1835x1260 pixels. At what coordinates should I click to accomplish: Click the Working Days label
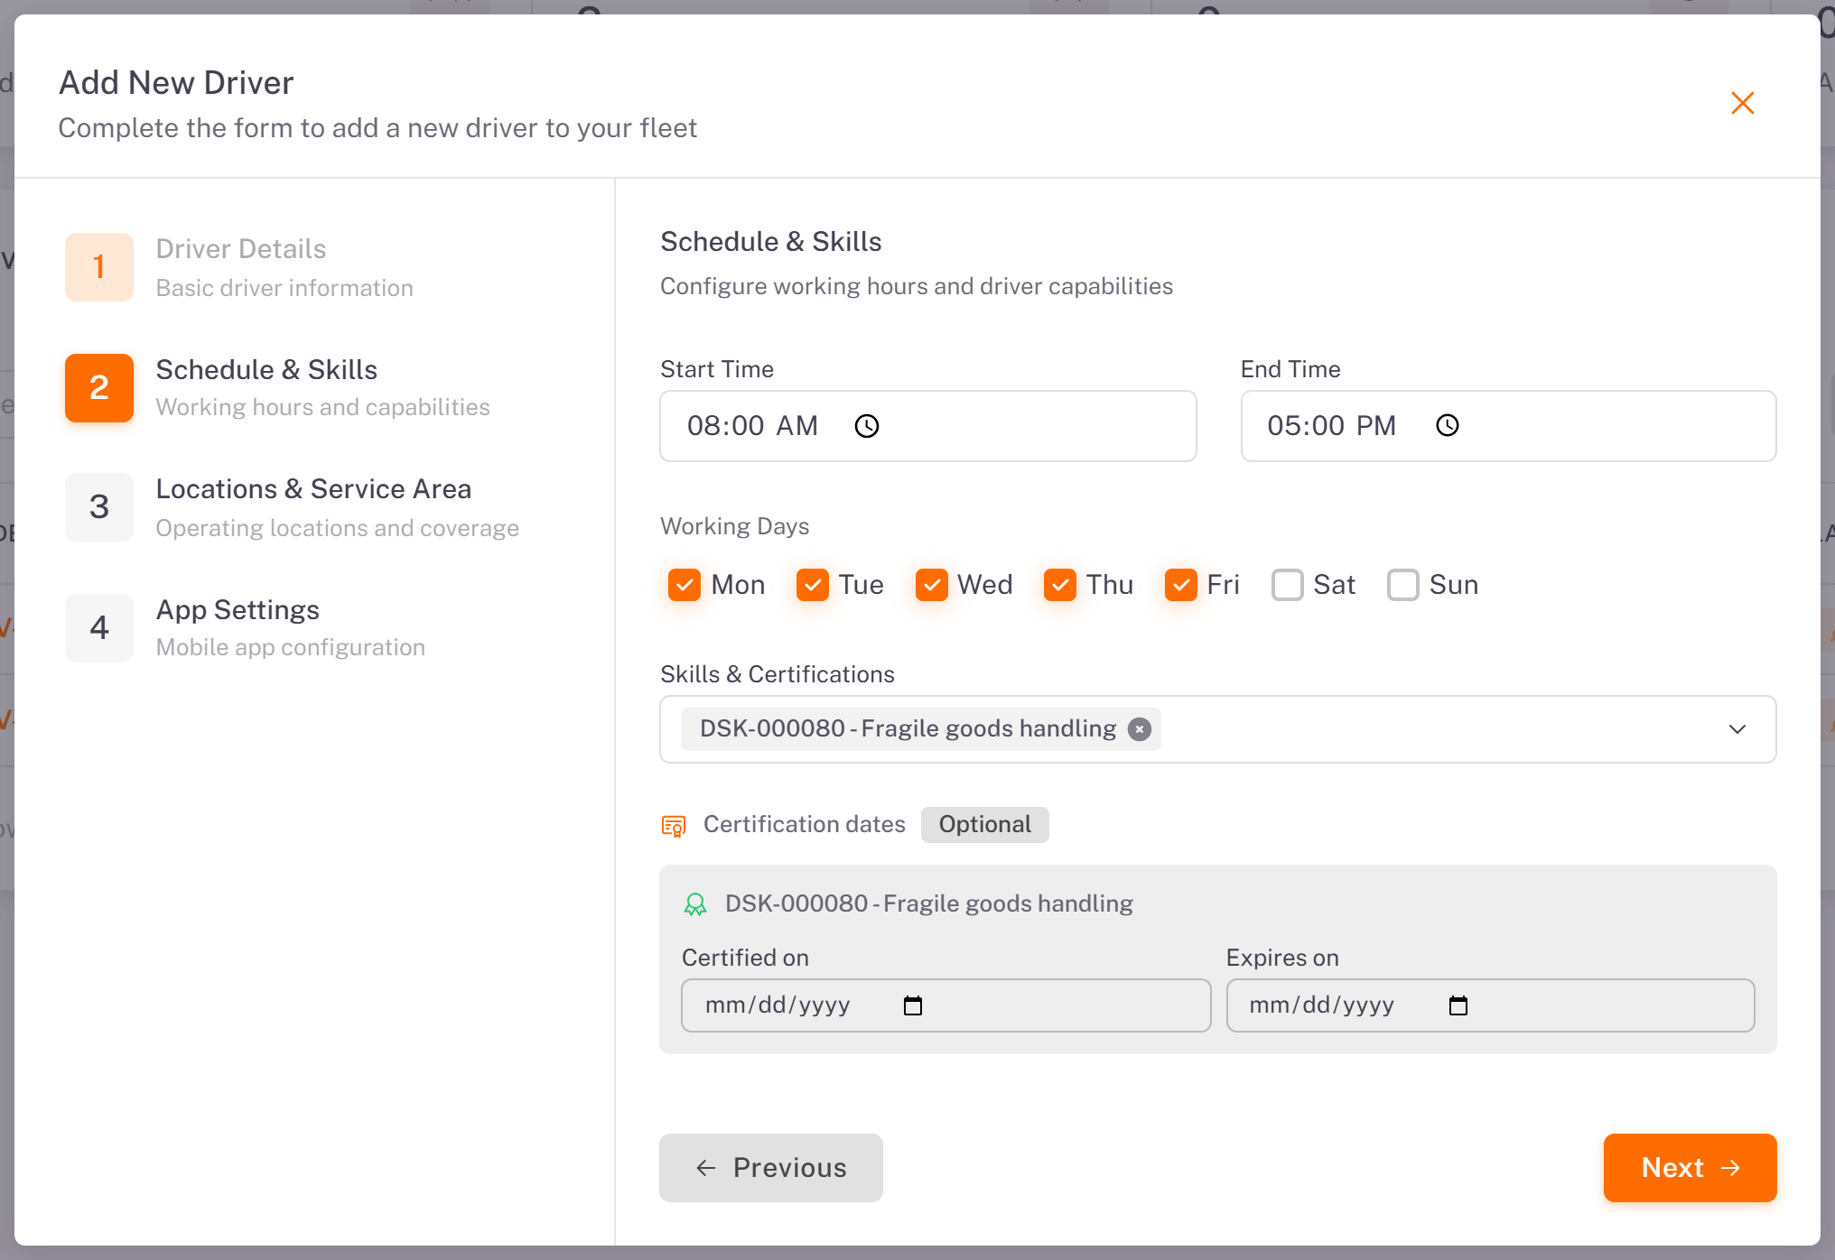click(734, 526)
